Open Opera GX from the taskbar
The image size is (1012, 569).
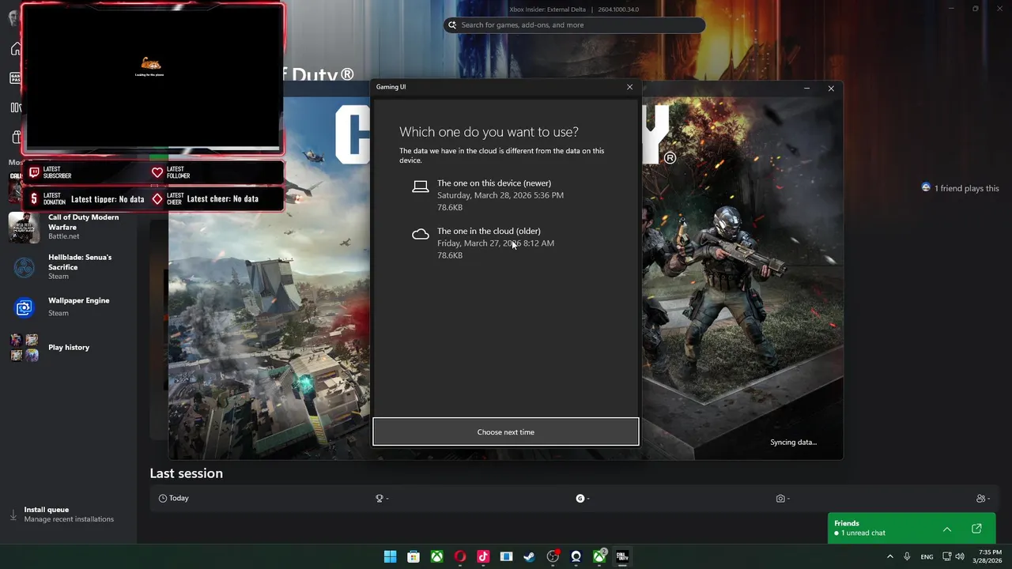(460, 556)
